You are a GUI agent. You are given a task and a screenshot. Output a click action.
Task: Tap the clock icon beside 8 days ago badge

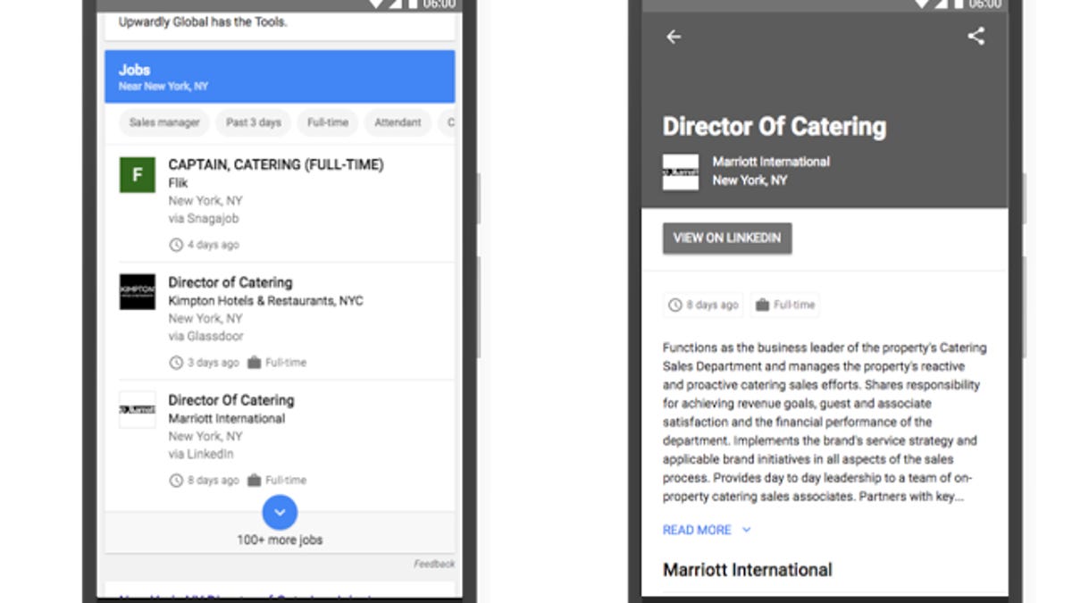click(x=674, y=306)
